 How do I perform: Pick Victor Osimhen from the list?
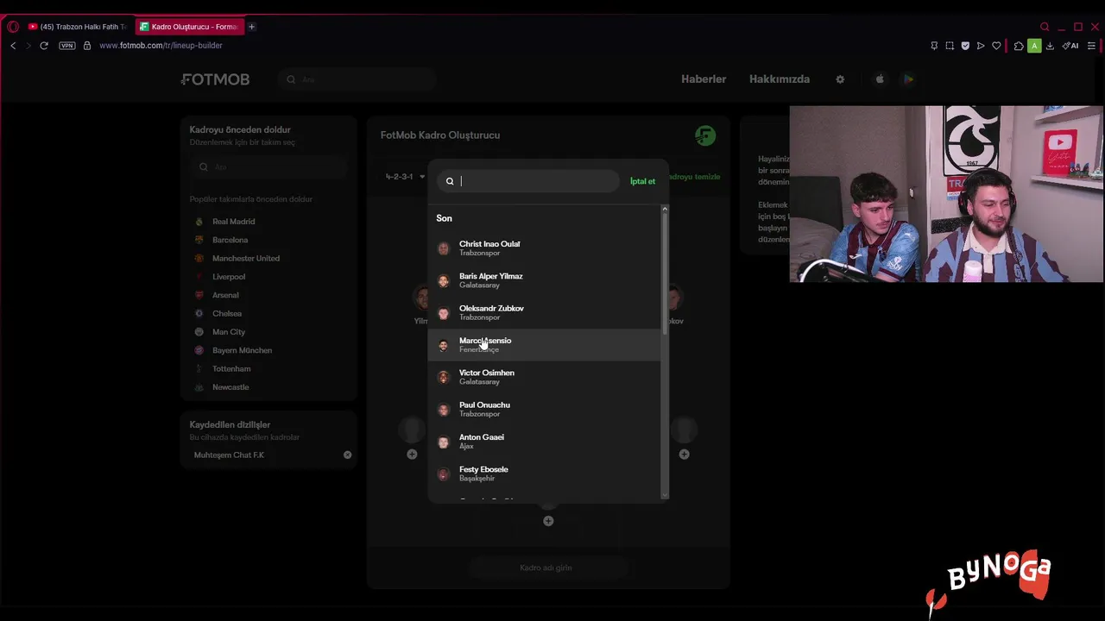click(x=545, y=377)
